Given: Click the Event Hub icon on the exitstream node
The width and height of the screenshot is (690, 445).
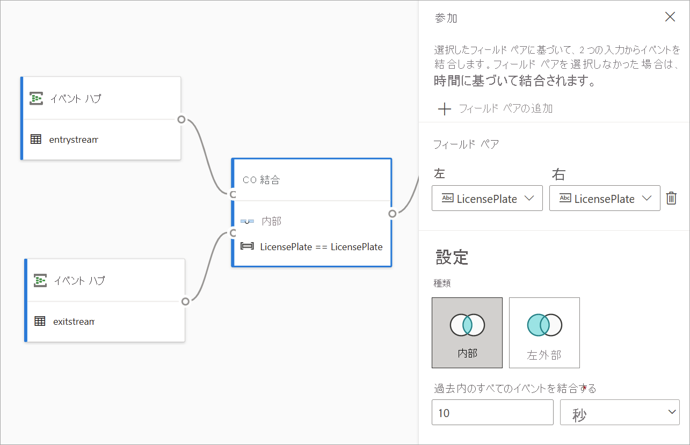Looking at the screenshot, I should point(39,280).
